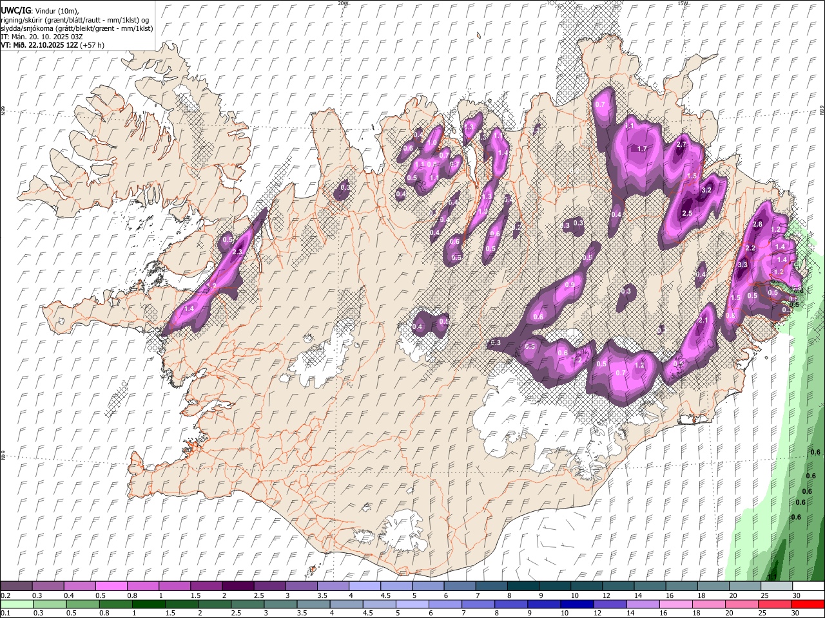
Task: Click the pale grey 25 snow legend swatch
Action: point(777,586)
